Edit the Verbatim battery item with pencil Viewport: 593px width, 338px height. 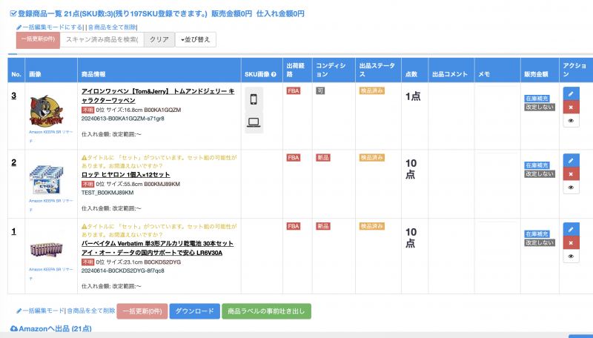[x=571, y=229]
